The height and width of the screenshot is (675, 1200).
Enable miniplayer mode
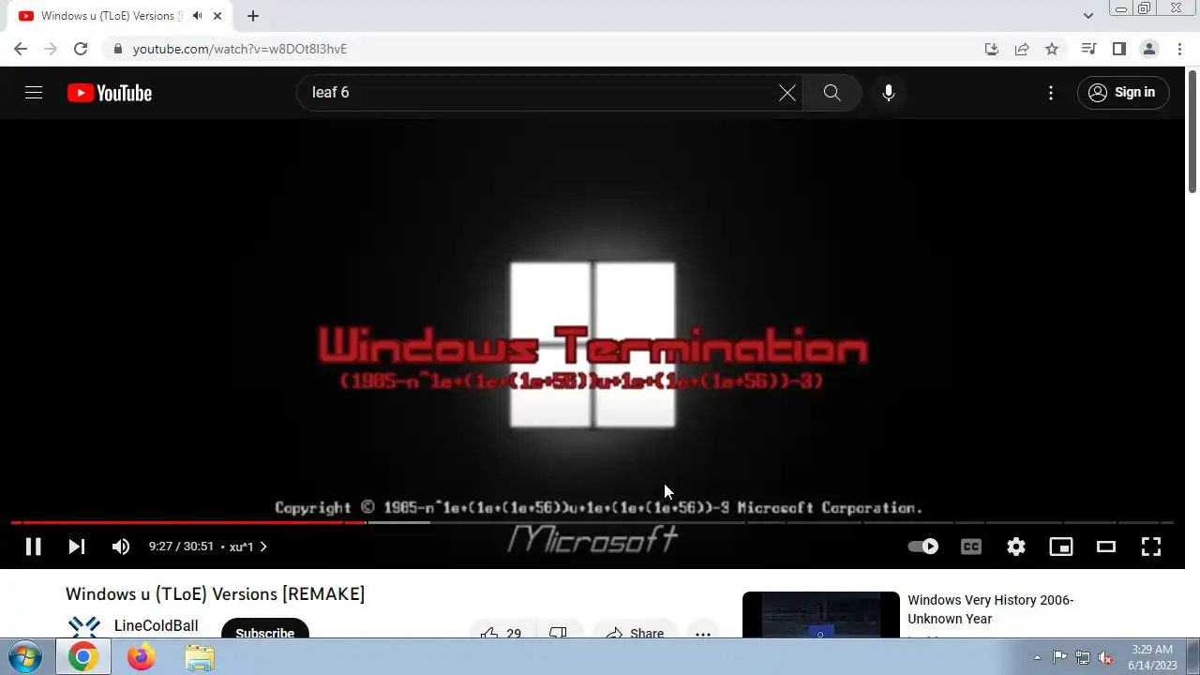tap(1061, 547)
